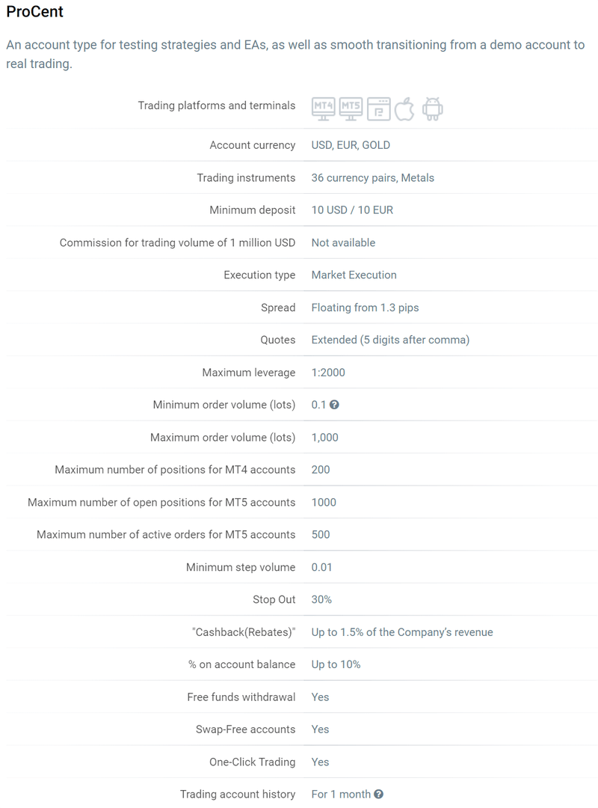This screenshot has width=598, height=808.
Task: Click the MT5 platform icon
Action: 351,108
